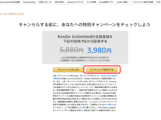Open the Amazonランキング nav item
This screenshot has height=120, width=161.
[x=75, y=2]
